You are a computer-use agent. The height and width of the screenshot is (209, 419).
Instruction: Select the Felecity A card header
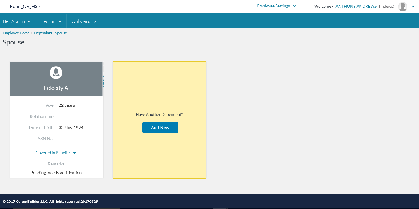coord(56,88)
